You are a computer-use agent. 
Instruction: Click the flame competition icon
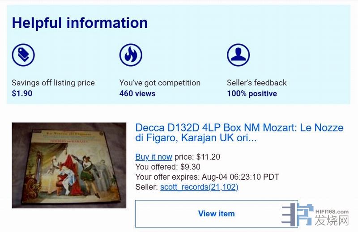coord(131,55)
